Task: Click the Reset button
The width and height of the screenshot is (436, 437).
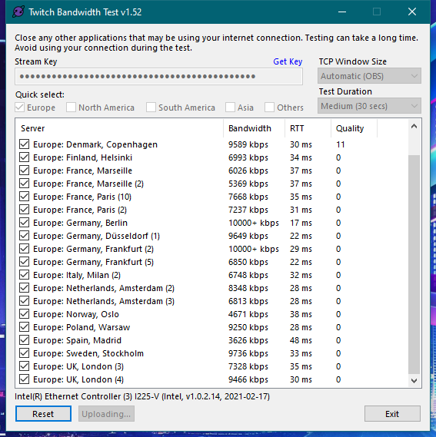Action: [x=43, y=414]
